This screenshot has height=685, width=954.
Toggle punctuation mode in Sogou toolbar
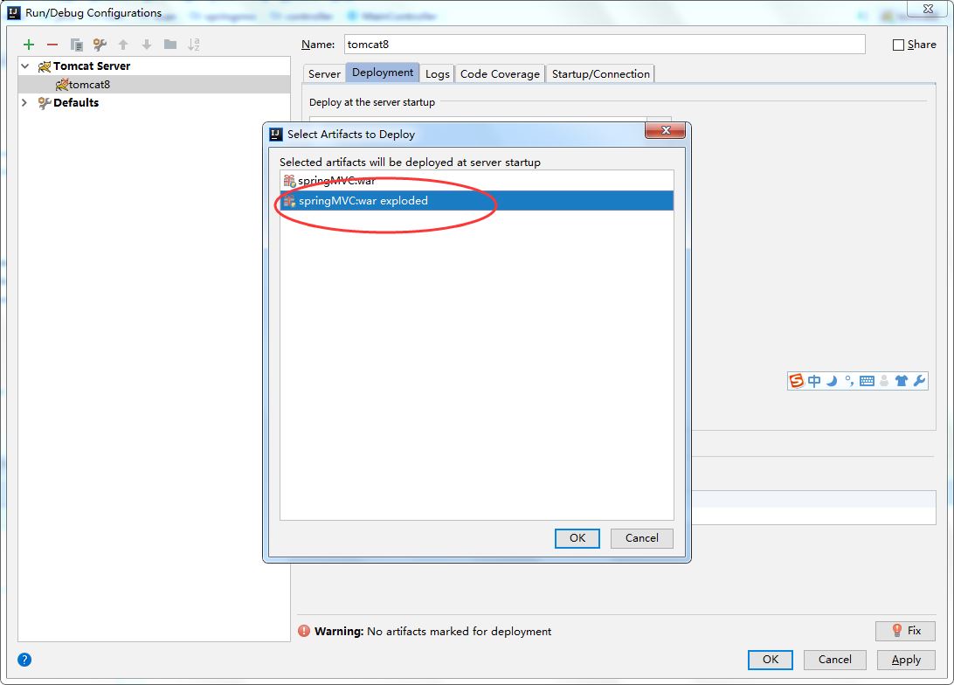click(x=849, y=381)
